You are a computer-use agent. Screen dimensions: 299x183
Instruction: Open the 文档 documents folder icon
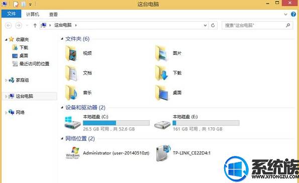(x=71, y=73)
